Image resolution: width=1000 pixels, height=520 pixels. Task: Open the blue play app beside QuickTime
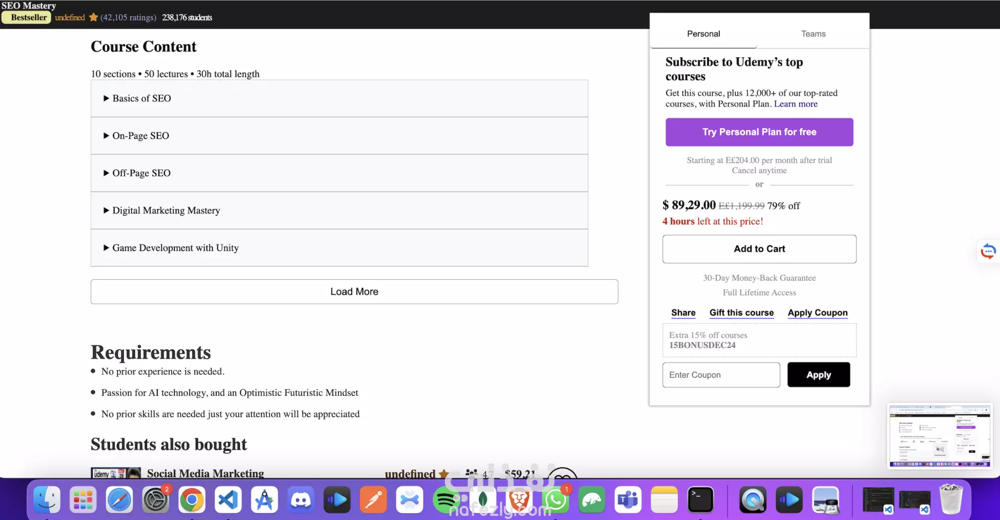789,500
